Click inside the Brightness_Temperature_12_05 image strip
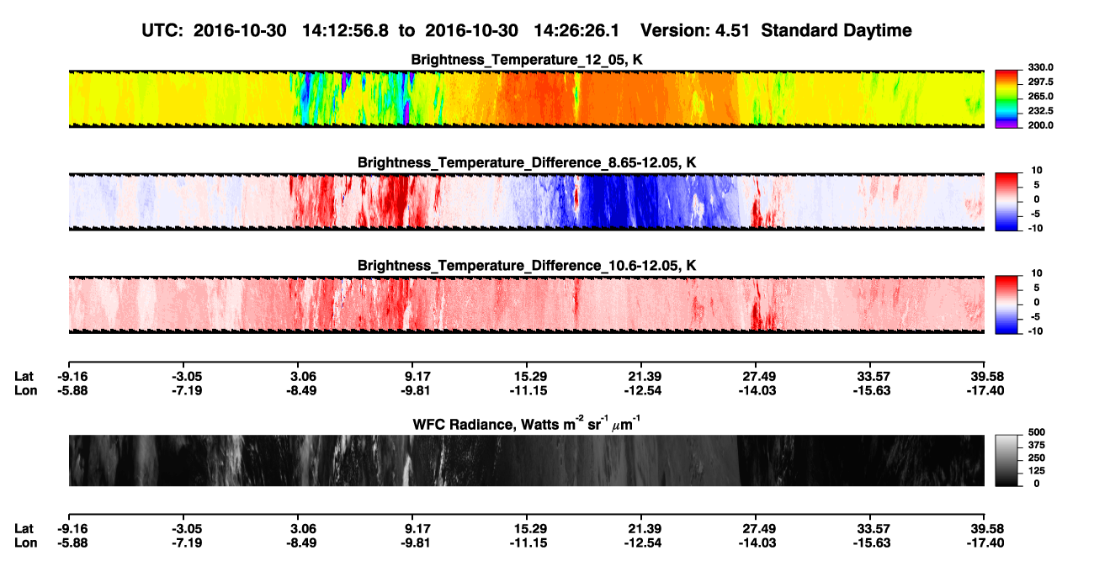This screenshot has height=561, width=1094. [x=526, y=99]
